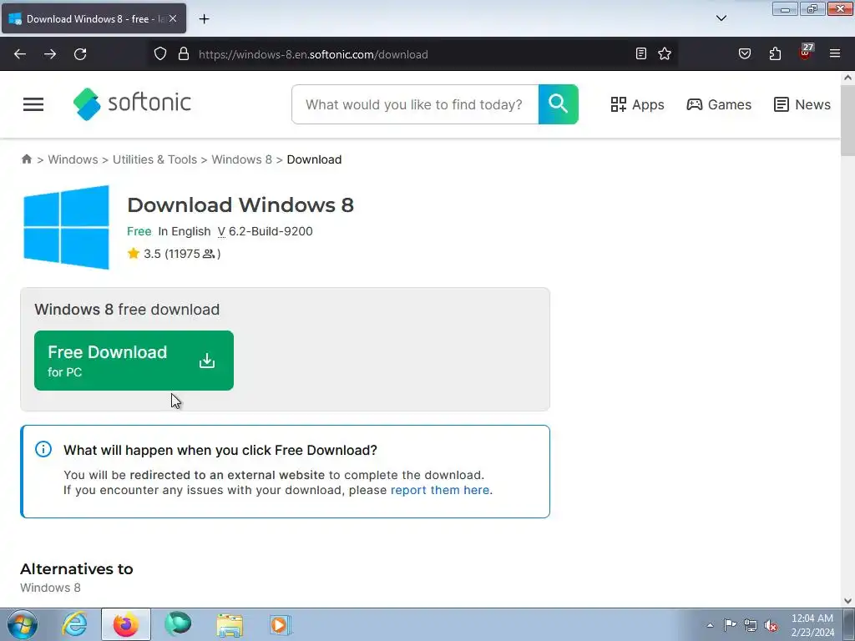The image size is (855, 641).
Task: Open the Apps section
Action: click(x=637, y=104)
